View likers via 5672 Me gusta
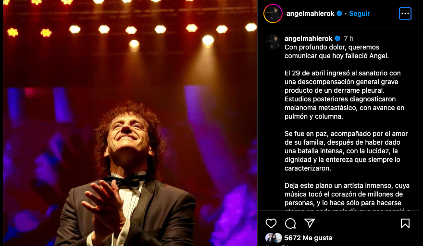This screenshot has width=423, height=246. pos(308,238)
